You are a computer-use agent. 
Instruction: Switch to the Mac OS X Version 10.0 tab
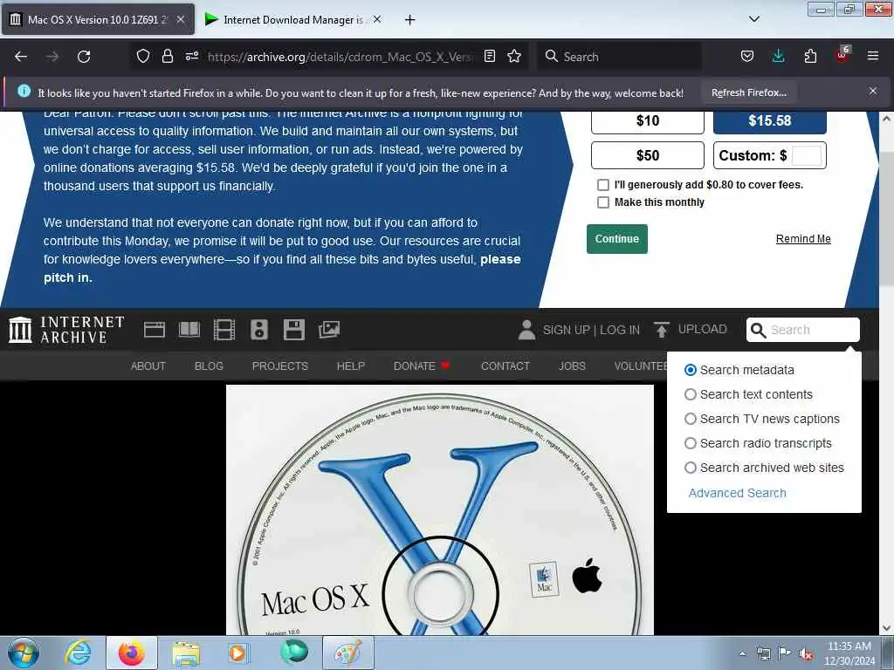point(98,19)
